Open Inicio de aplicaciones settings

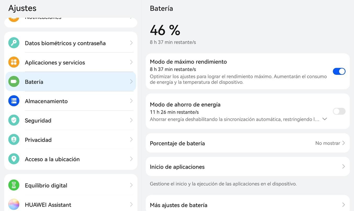pos(248,167)
